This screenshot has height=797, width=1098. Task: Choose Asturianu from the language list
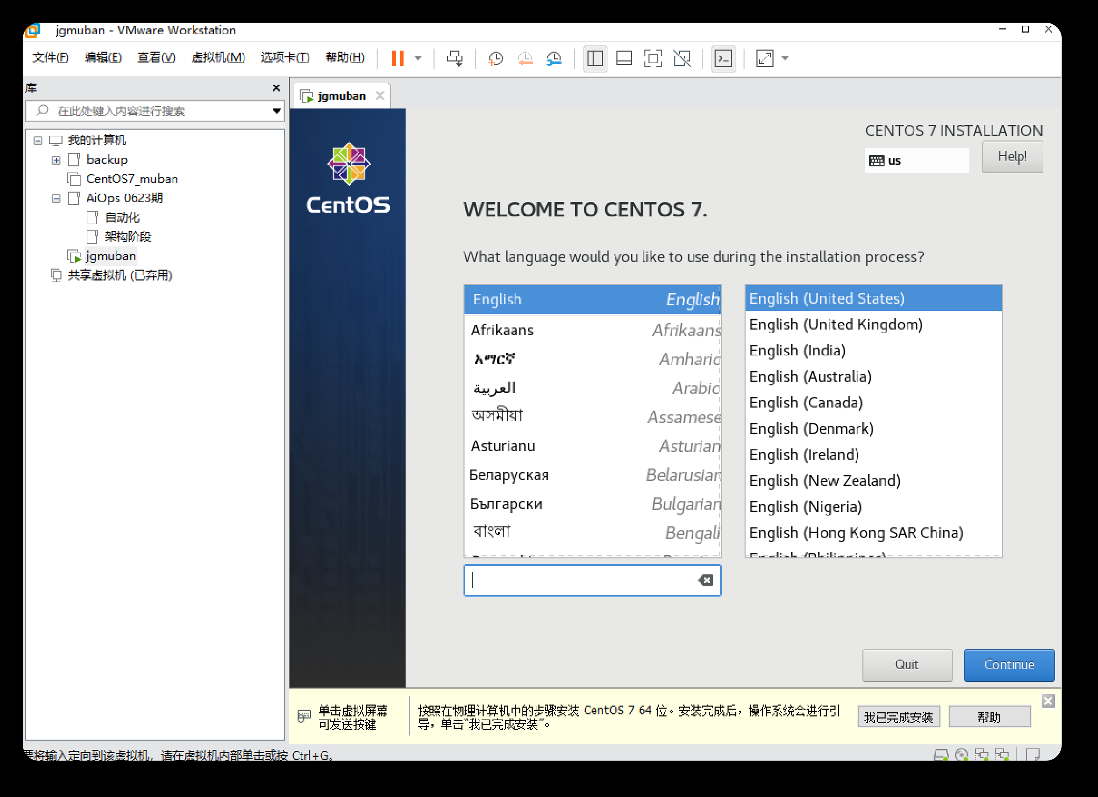click(x=592, y=446)
